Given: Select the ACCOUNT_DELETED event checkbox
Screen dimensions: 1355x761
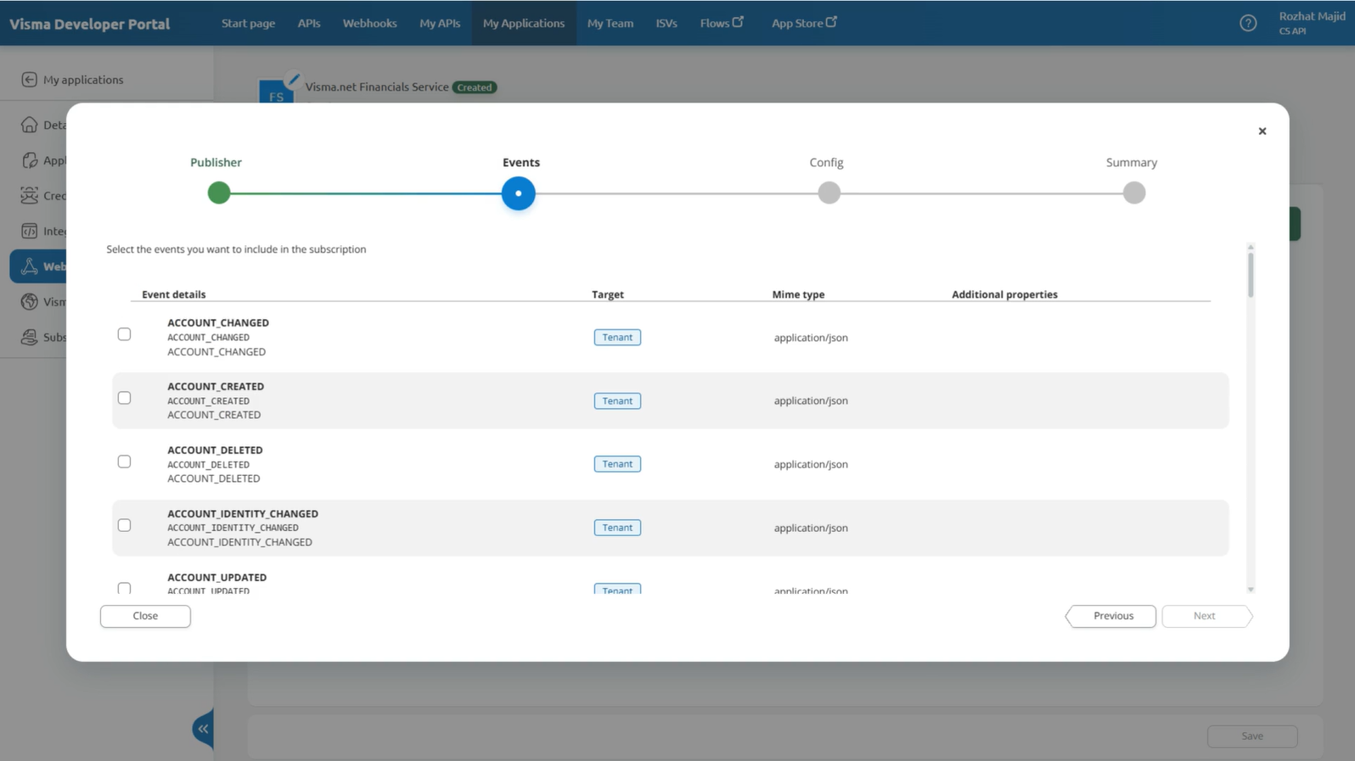Looking at the screenshot, I should pos(124,462).
